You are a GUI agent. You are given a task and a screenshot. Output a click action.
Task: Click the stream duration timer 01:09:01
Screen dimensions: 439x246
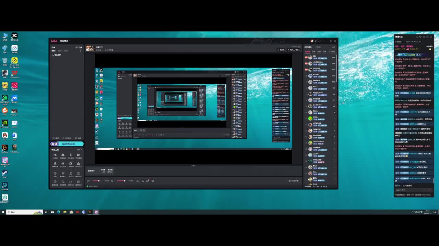pyautogui.click(x=294, y=181)
